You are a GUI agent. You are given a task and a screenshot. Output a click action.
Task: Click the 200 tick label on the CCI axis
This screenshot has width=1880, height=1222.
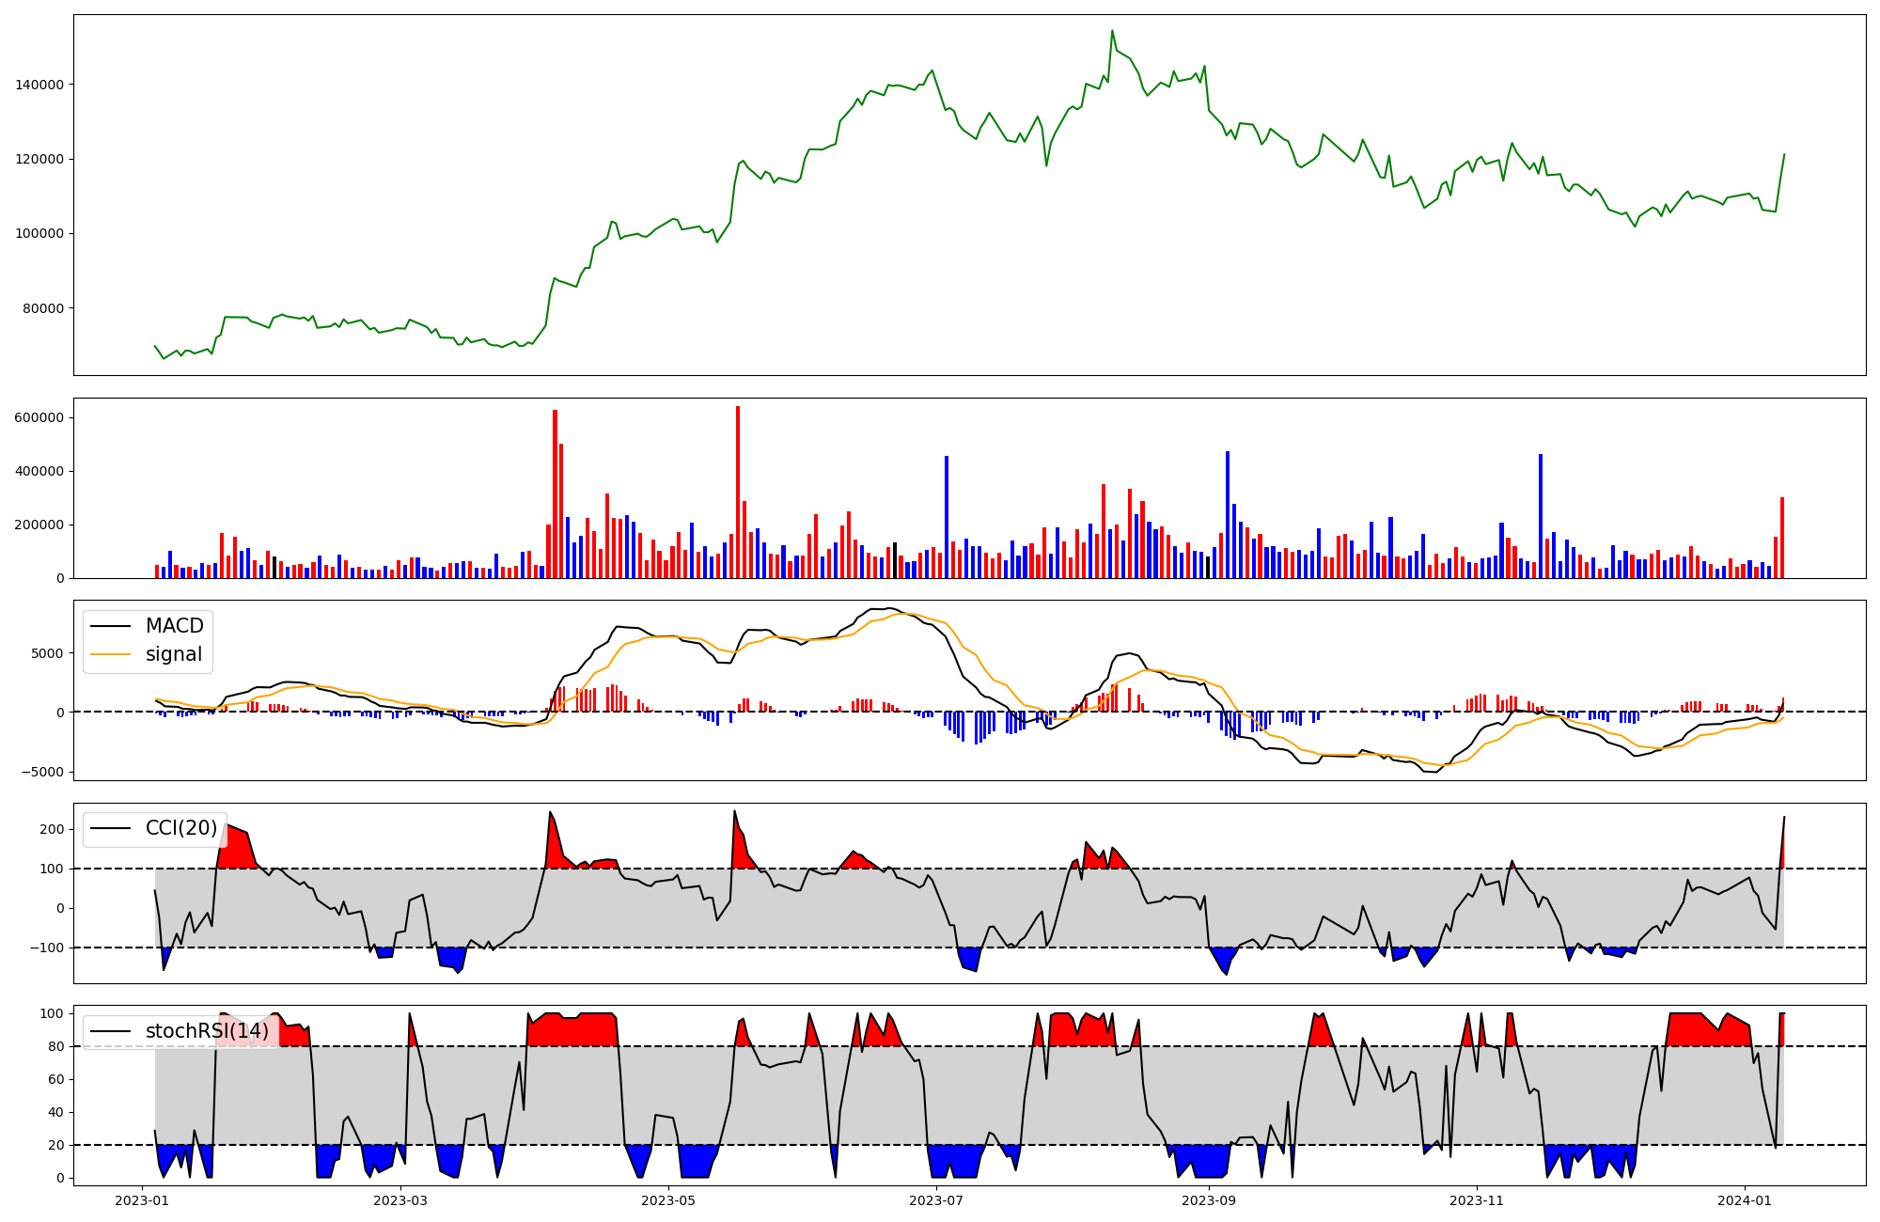point(53,829)
